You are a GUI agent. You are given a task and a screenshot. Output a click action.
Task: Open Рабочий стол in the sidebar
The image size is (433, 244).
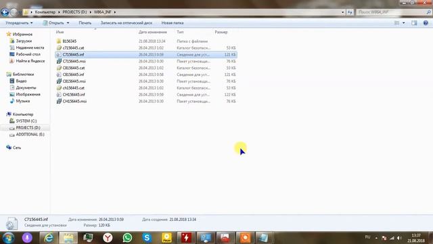pyautogui.click(x=28, y=54)
